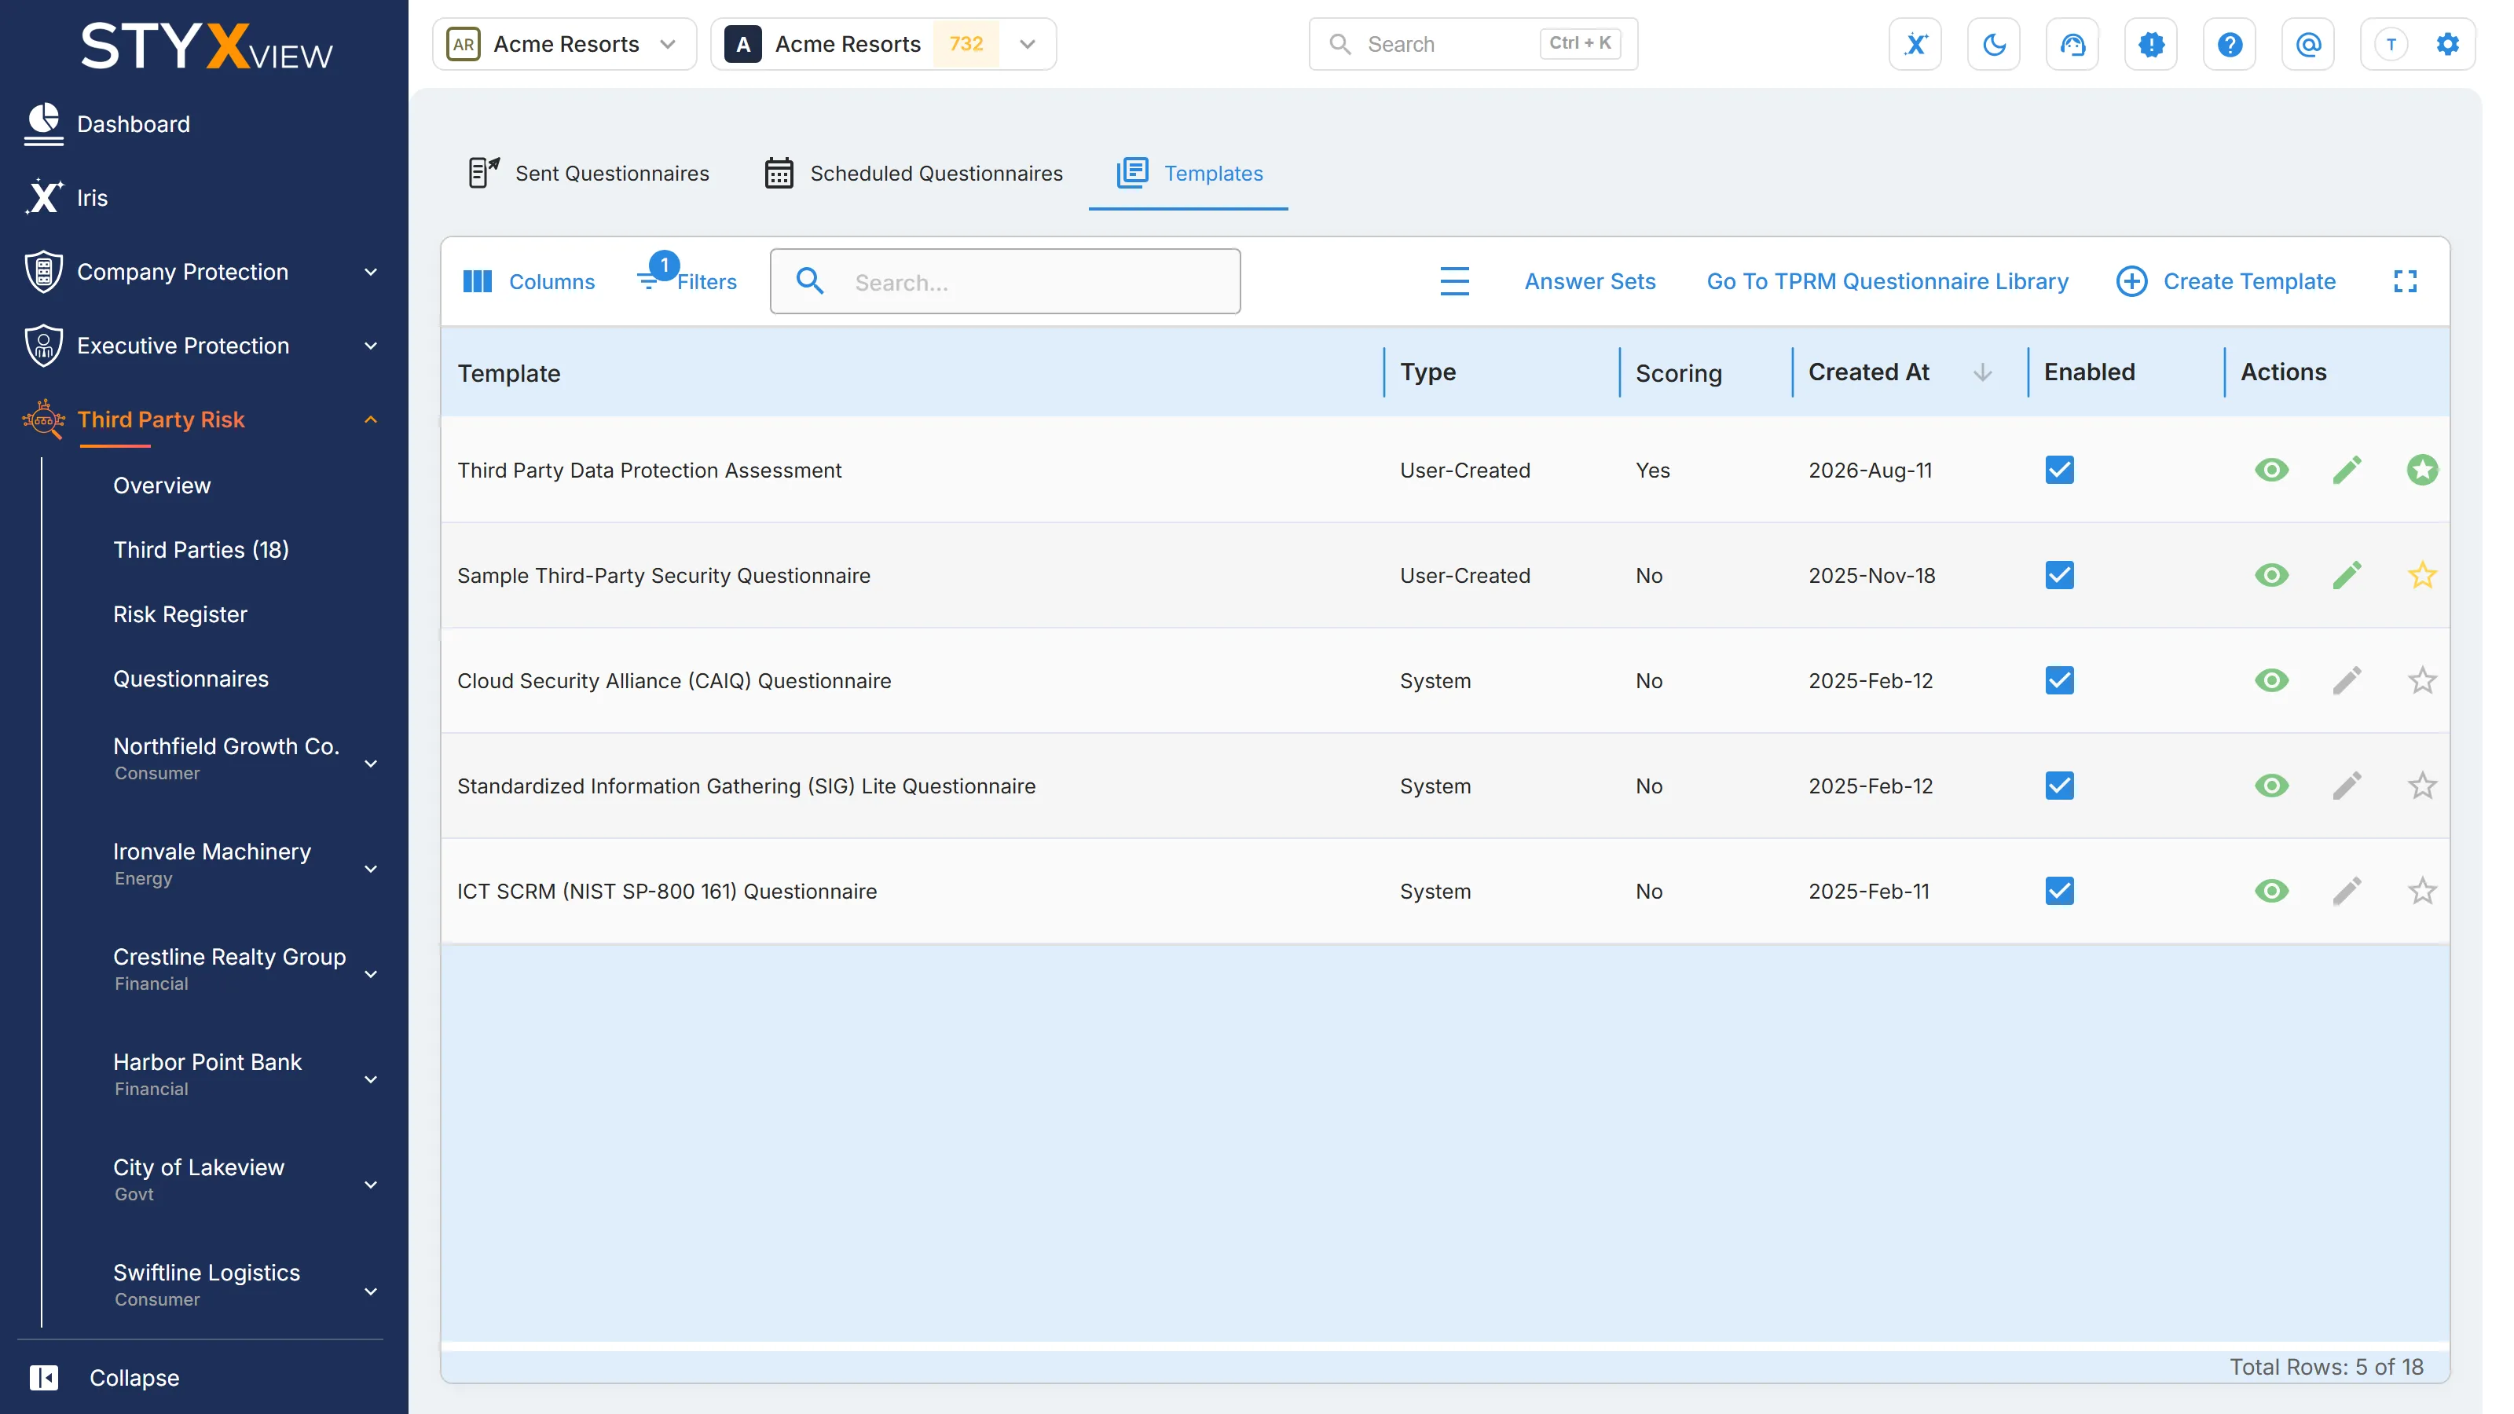Viewport: 2514px width, 1414px height.
Task: Expand Ironvale Machinery entry
Action: tap(371, 870)
